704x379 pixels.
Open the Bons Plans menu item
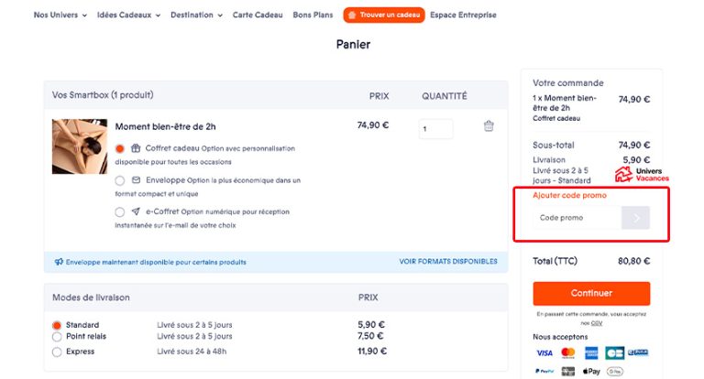point(313,16)
